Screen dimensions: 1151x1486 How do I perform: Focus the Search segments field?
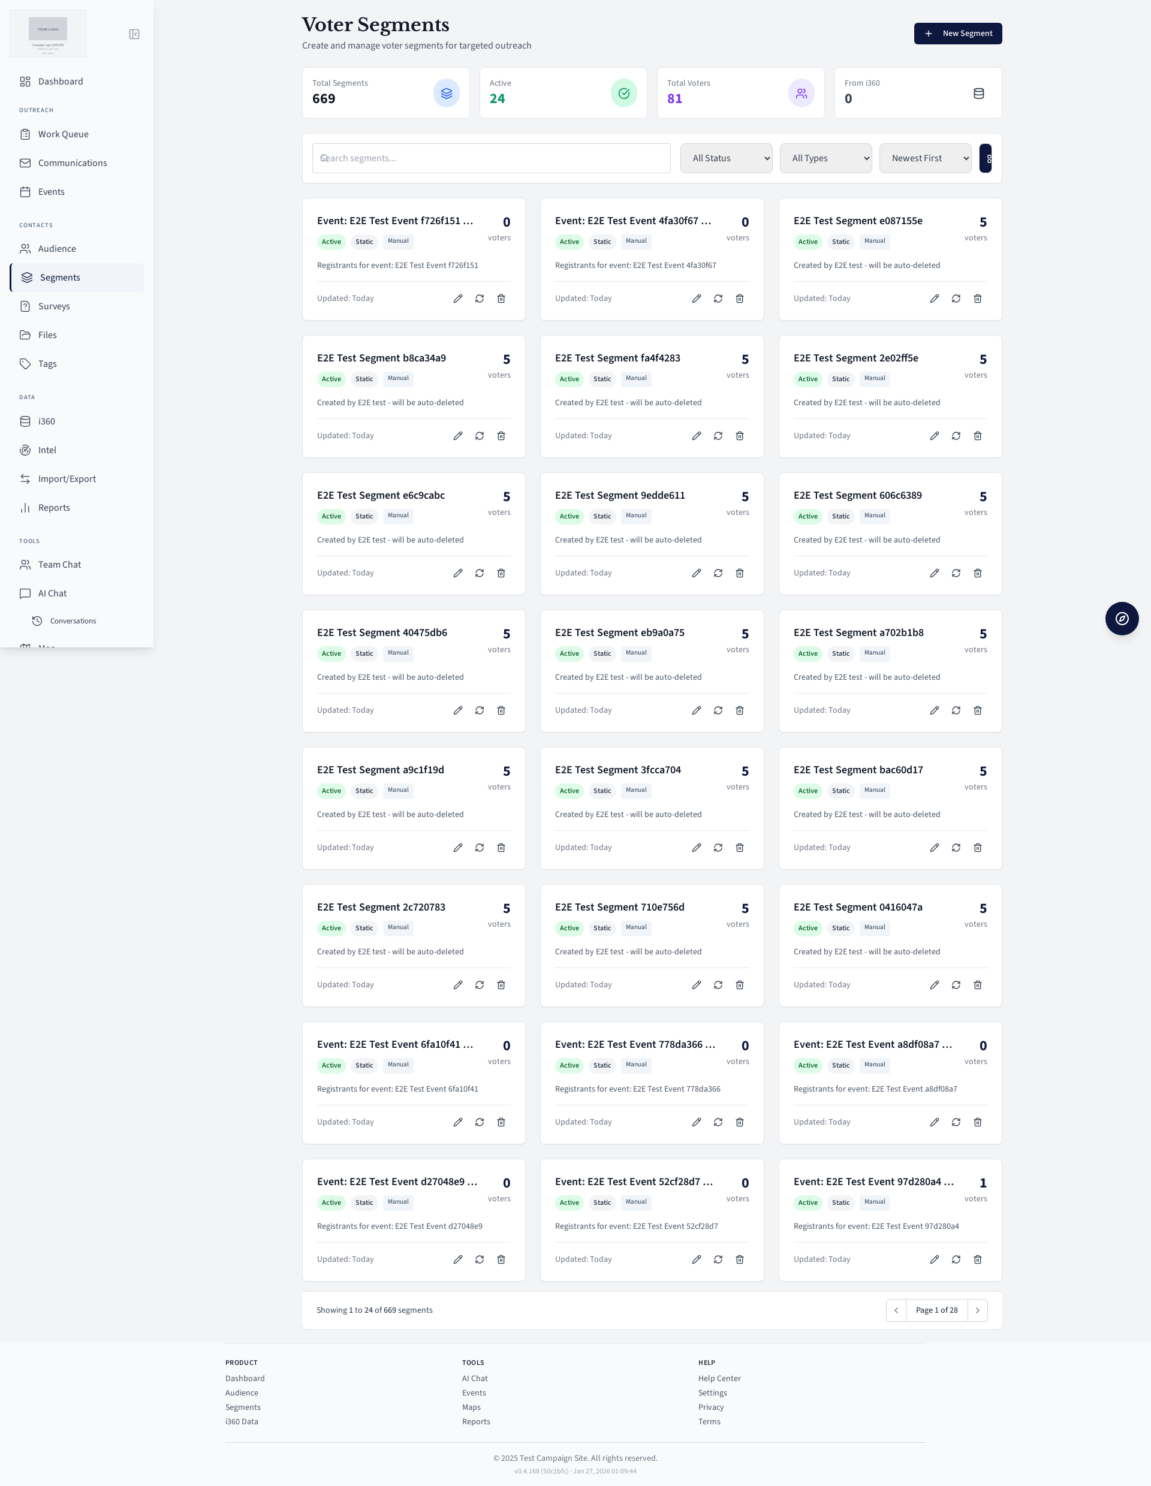[x=491, y=158]
